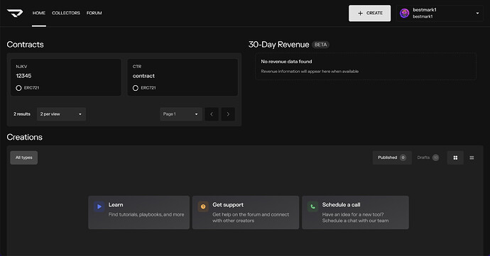Open the Page 1 dropdown

(181, 114)
